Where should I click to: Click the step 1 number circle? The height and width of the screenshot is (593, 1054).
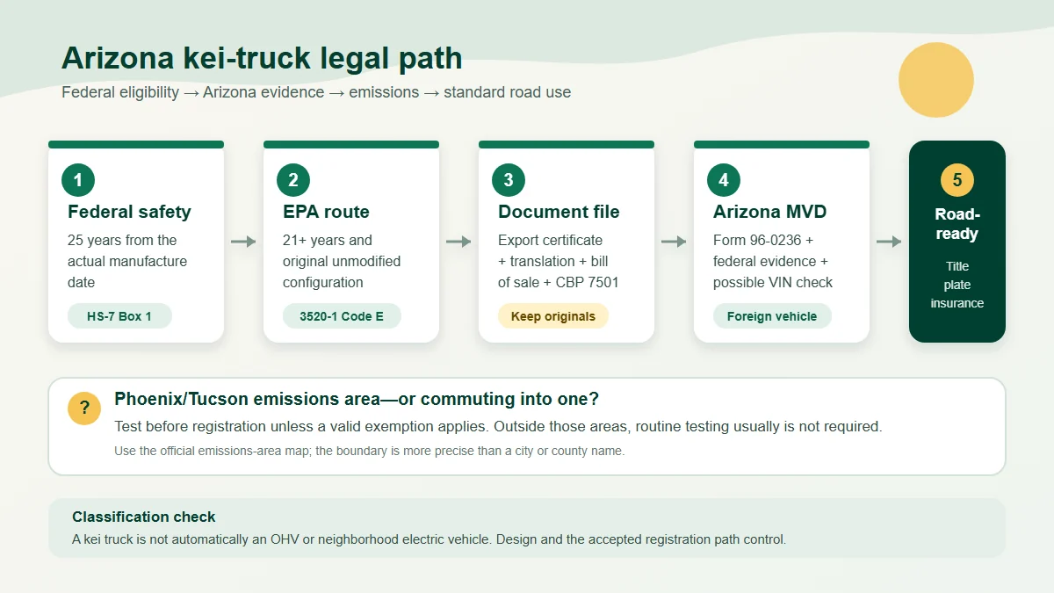78,180
